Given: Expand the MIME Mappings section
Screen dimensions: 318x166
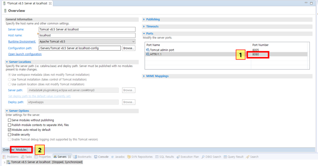Looking at the screenshot, I should pyautogui.click(x=144, y=76).
